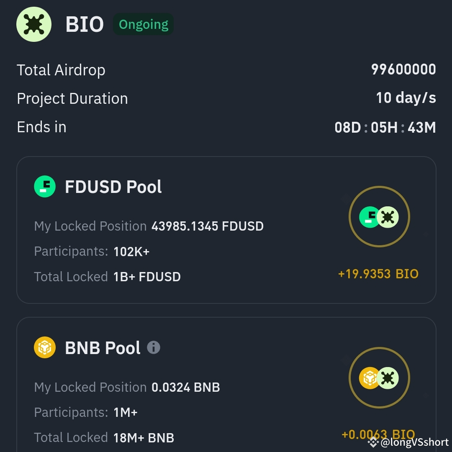Expand the BNB Pool card
Screen dimensions: 452x452
tap(226, 385)
